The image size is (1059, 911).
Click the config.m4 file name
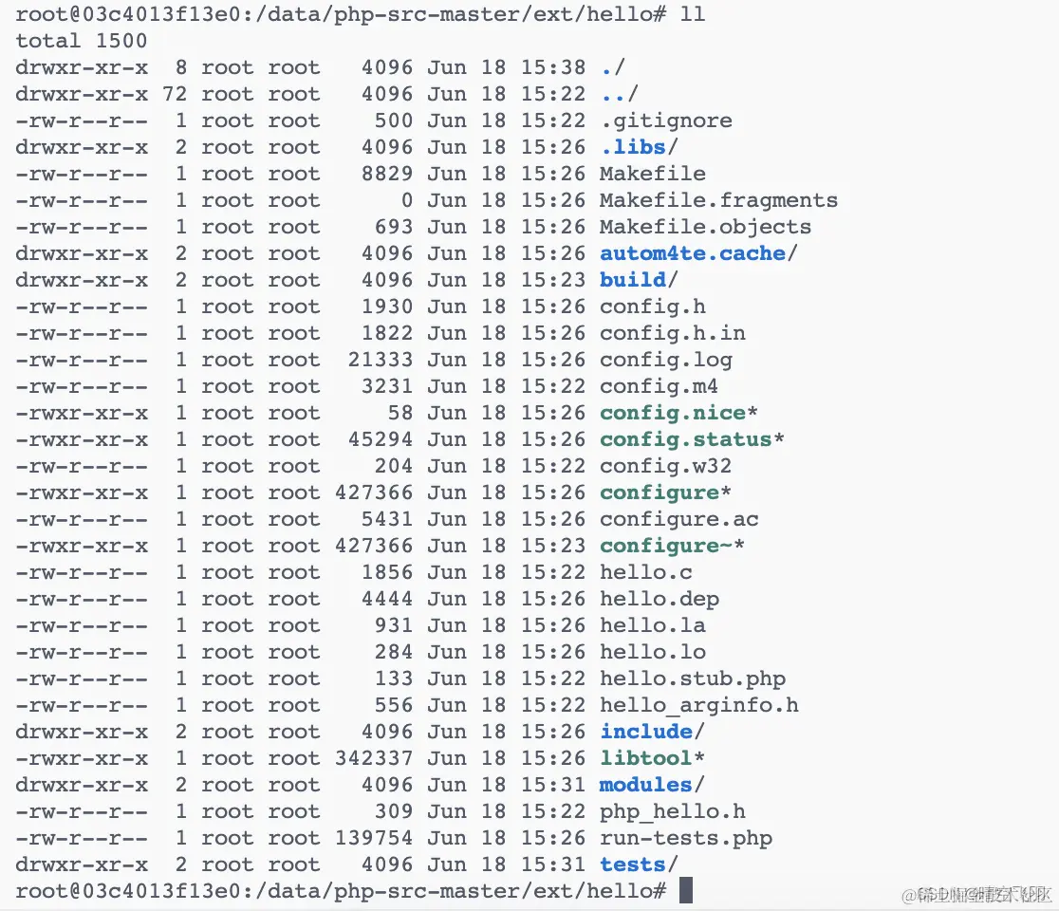659,386
